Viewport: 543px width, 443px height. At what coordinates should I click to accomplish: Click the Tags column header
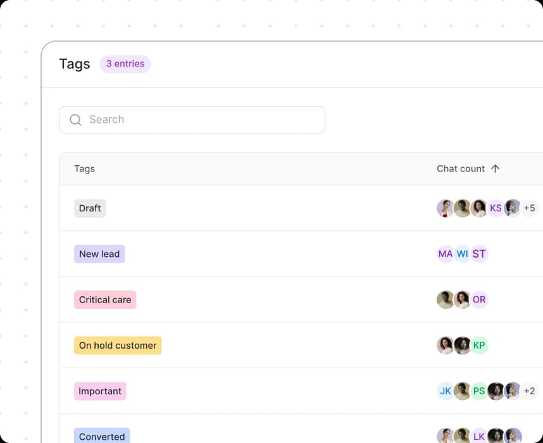tap(85, 169)
